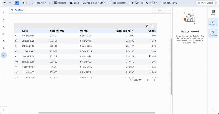
Task: Click the Reset button
Action: pos(159,10)
